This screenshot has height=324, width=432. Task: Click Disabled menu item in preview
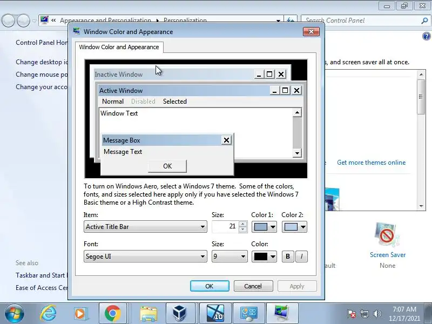pos(143,102)
